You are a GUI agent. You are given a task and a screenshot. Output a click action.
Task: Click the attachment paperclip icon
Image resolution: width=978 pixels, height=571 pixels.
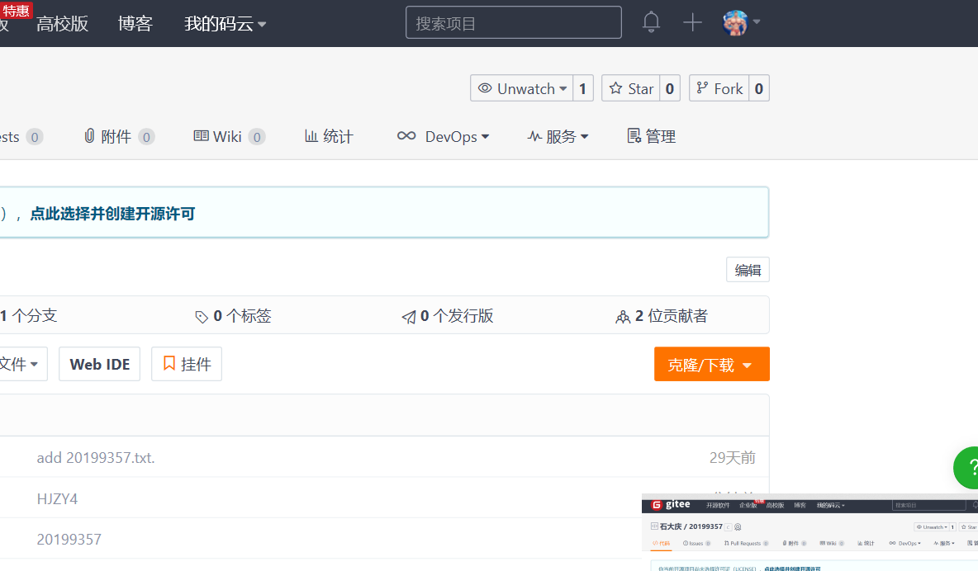89,136
